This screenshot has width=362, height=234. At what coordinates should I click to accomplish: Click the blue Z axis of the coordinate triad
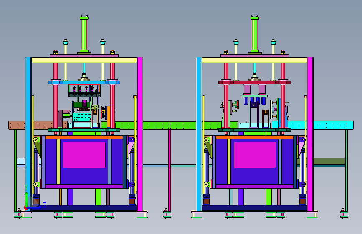click(x=35, y=207)
